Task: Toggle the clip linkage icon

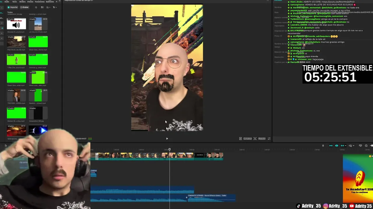Action: point(342,146)
